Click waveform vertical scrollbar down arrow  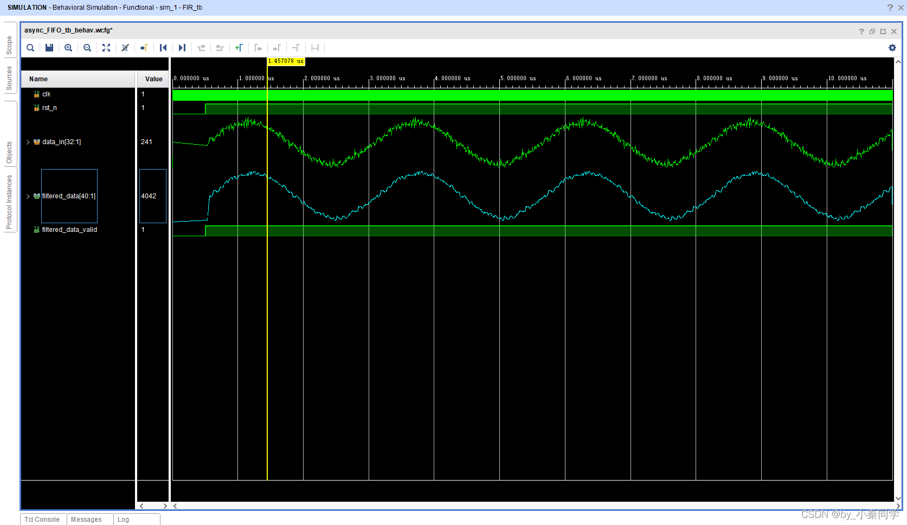(x=898, y=498)
